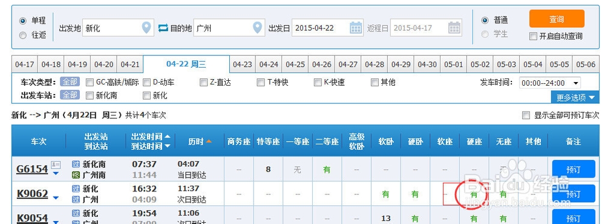Click 二等座 有 availability for G6154
This screenshot has width=605, height=224.
(327, 169)
